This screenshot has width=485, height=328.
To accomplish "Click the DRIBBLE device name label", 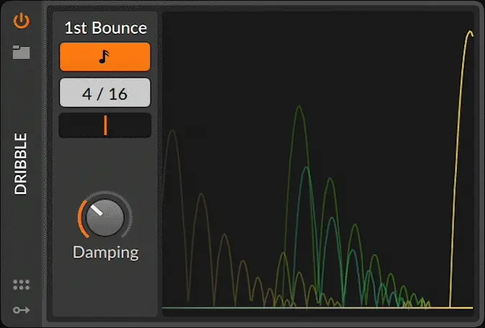I will pos(21,163).
